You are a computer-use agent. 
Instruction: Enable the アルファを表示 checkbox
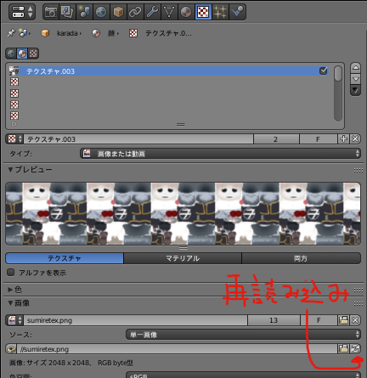coord(11,273)
